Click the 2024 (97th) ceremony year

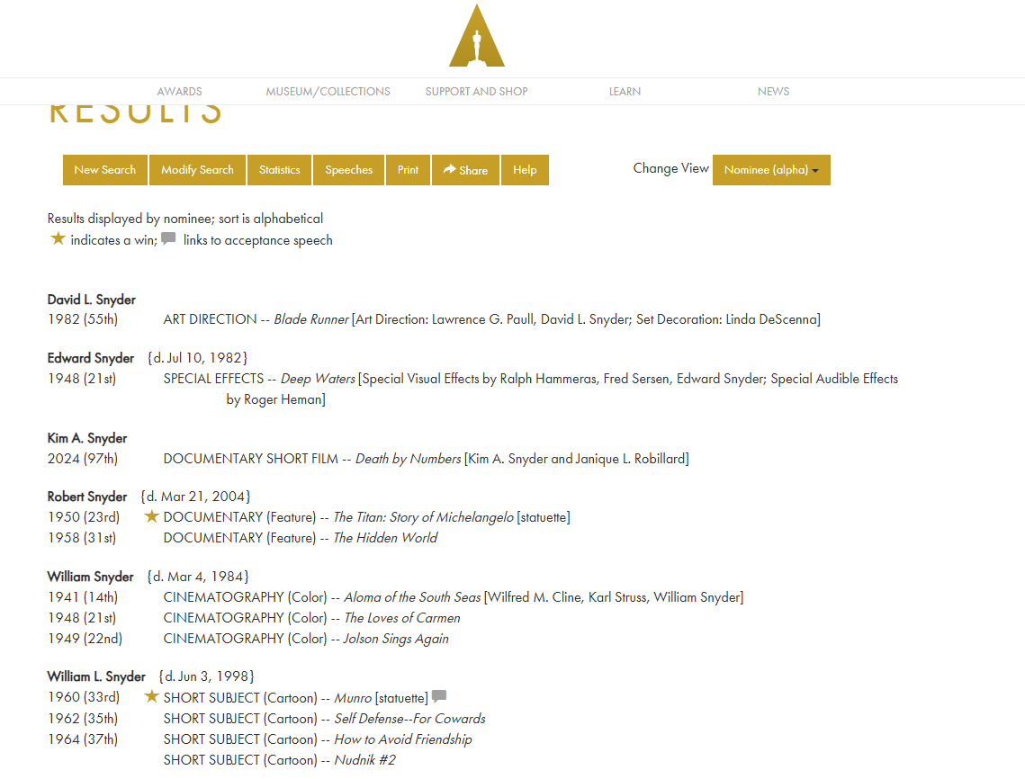click(83, 459)
